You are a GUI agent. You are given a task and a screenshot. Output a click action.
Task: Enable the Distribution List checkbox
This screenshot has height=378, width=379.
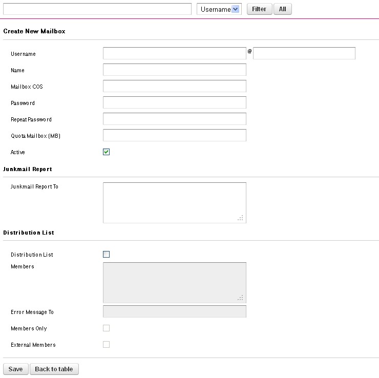(x=106, y=254)
